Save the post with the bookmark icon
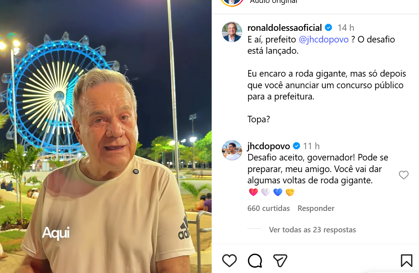The image size is (419, 273). [x=406, y=260]
